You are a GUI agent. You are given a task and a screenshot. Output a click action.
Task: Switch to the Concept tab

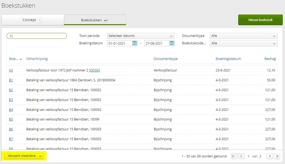click(x=33, y=20)
